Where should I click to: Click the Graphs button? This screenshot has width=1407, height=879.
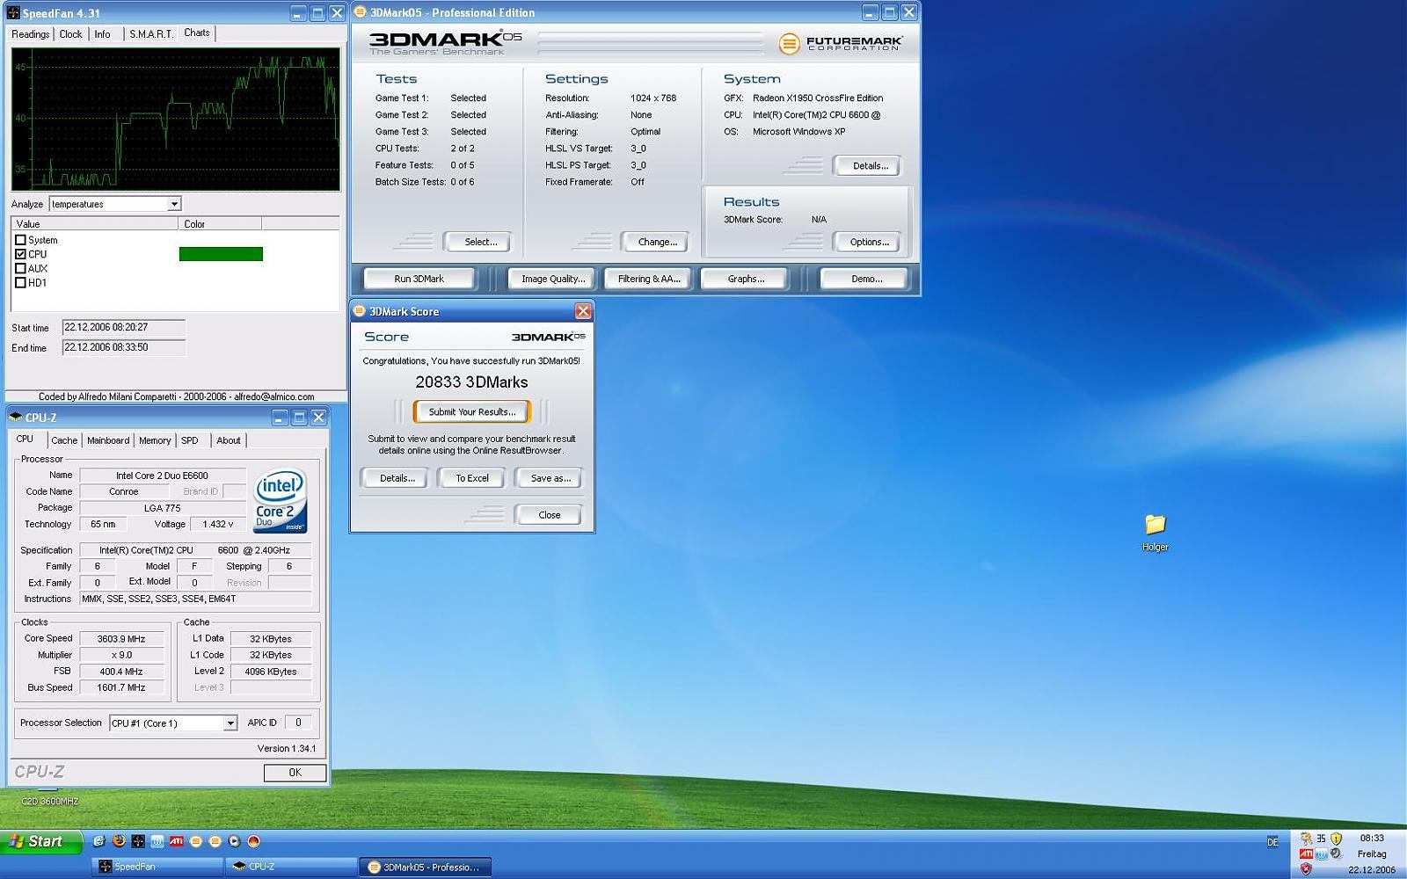[746, 279]
